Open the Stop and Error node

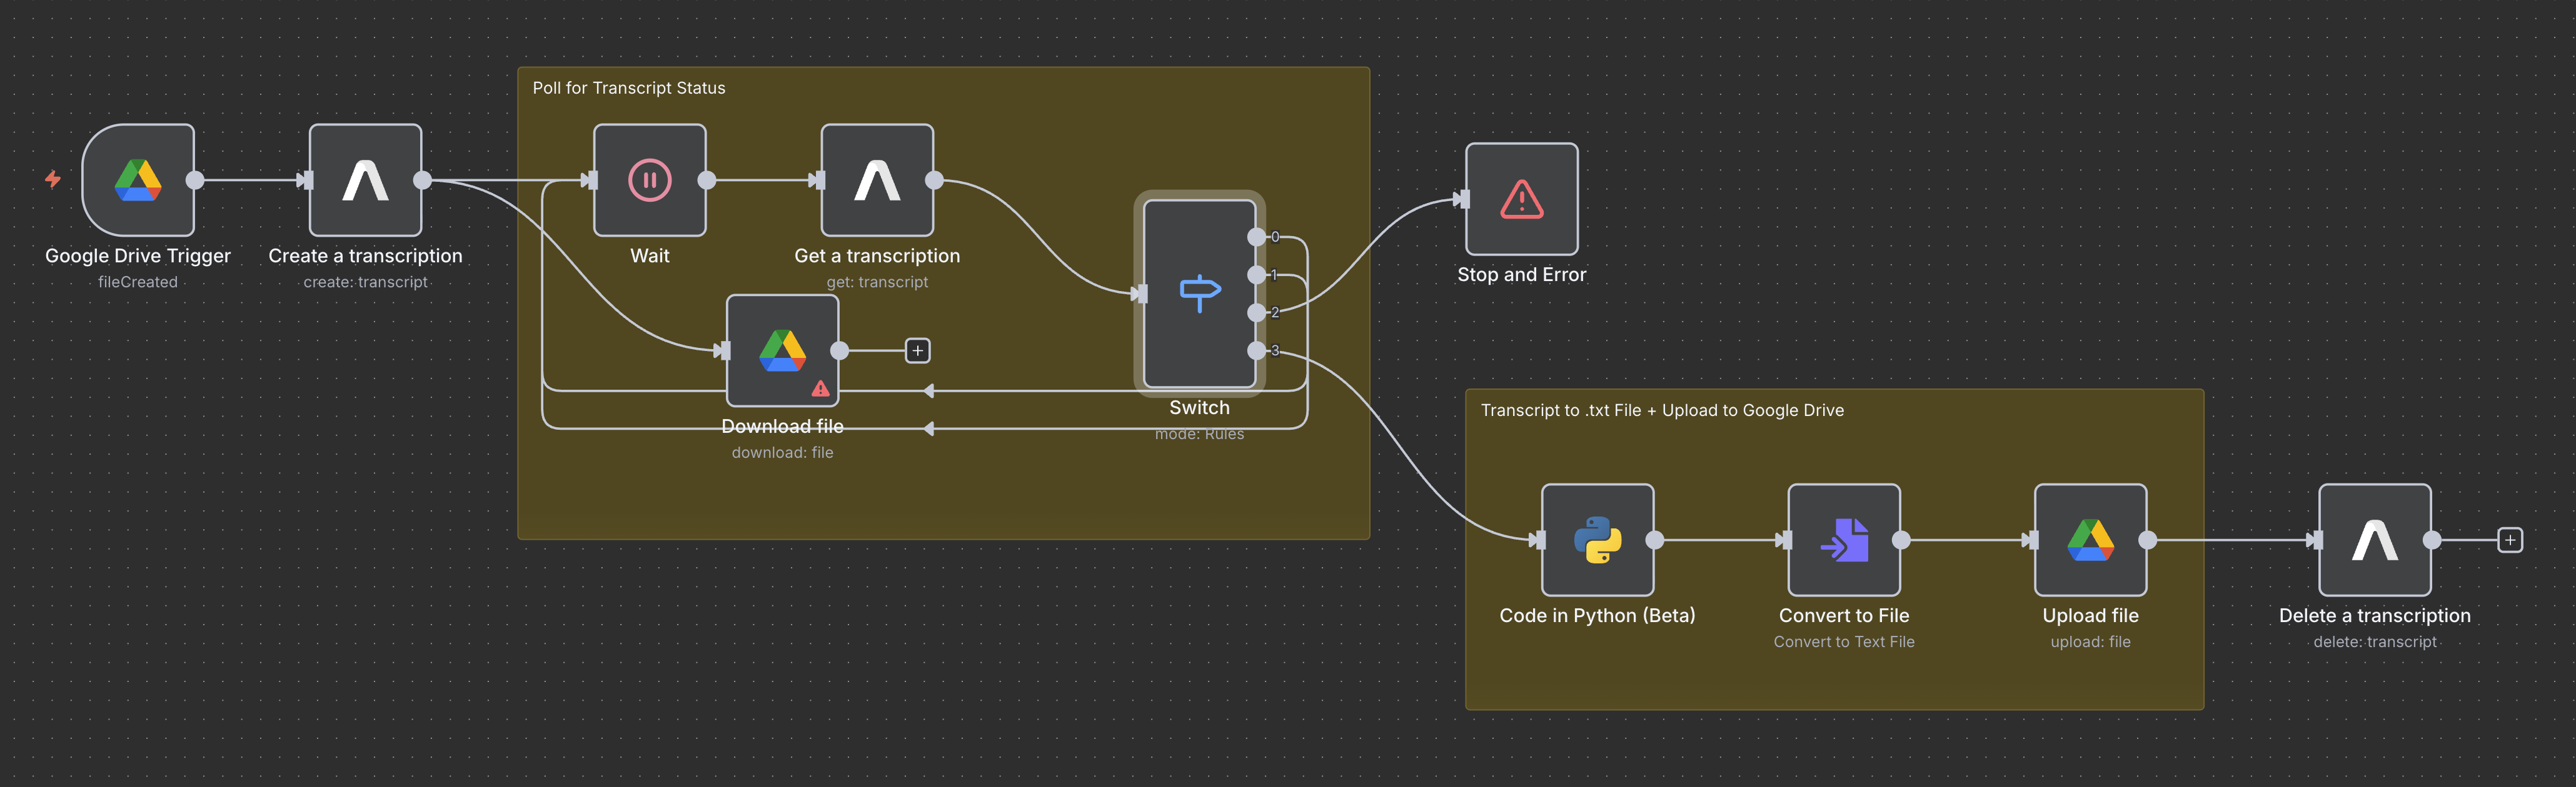pyautogui.click(x=1521, y=200)
